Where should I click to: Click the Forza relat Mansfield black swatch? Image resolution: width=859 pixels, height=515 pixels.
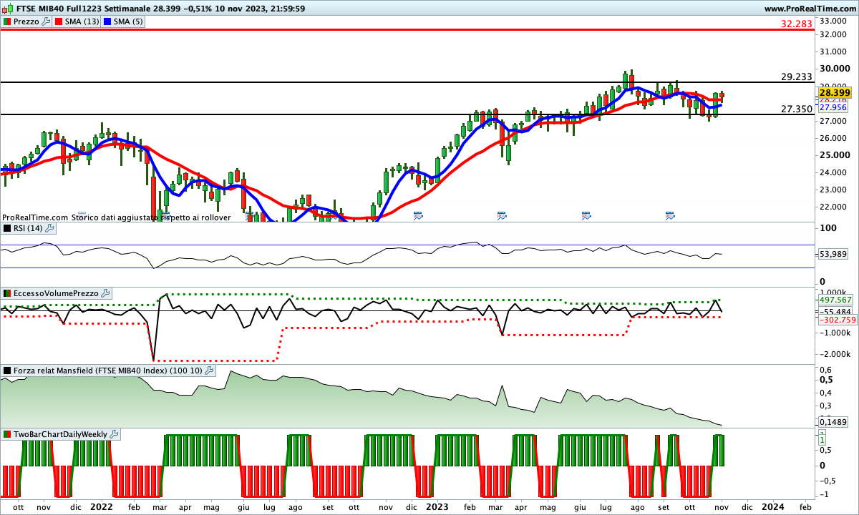coord(7,371)
